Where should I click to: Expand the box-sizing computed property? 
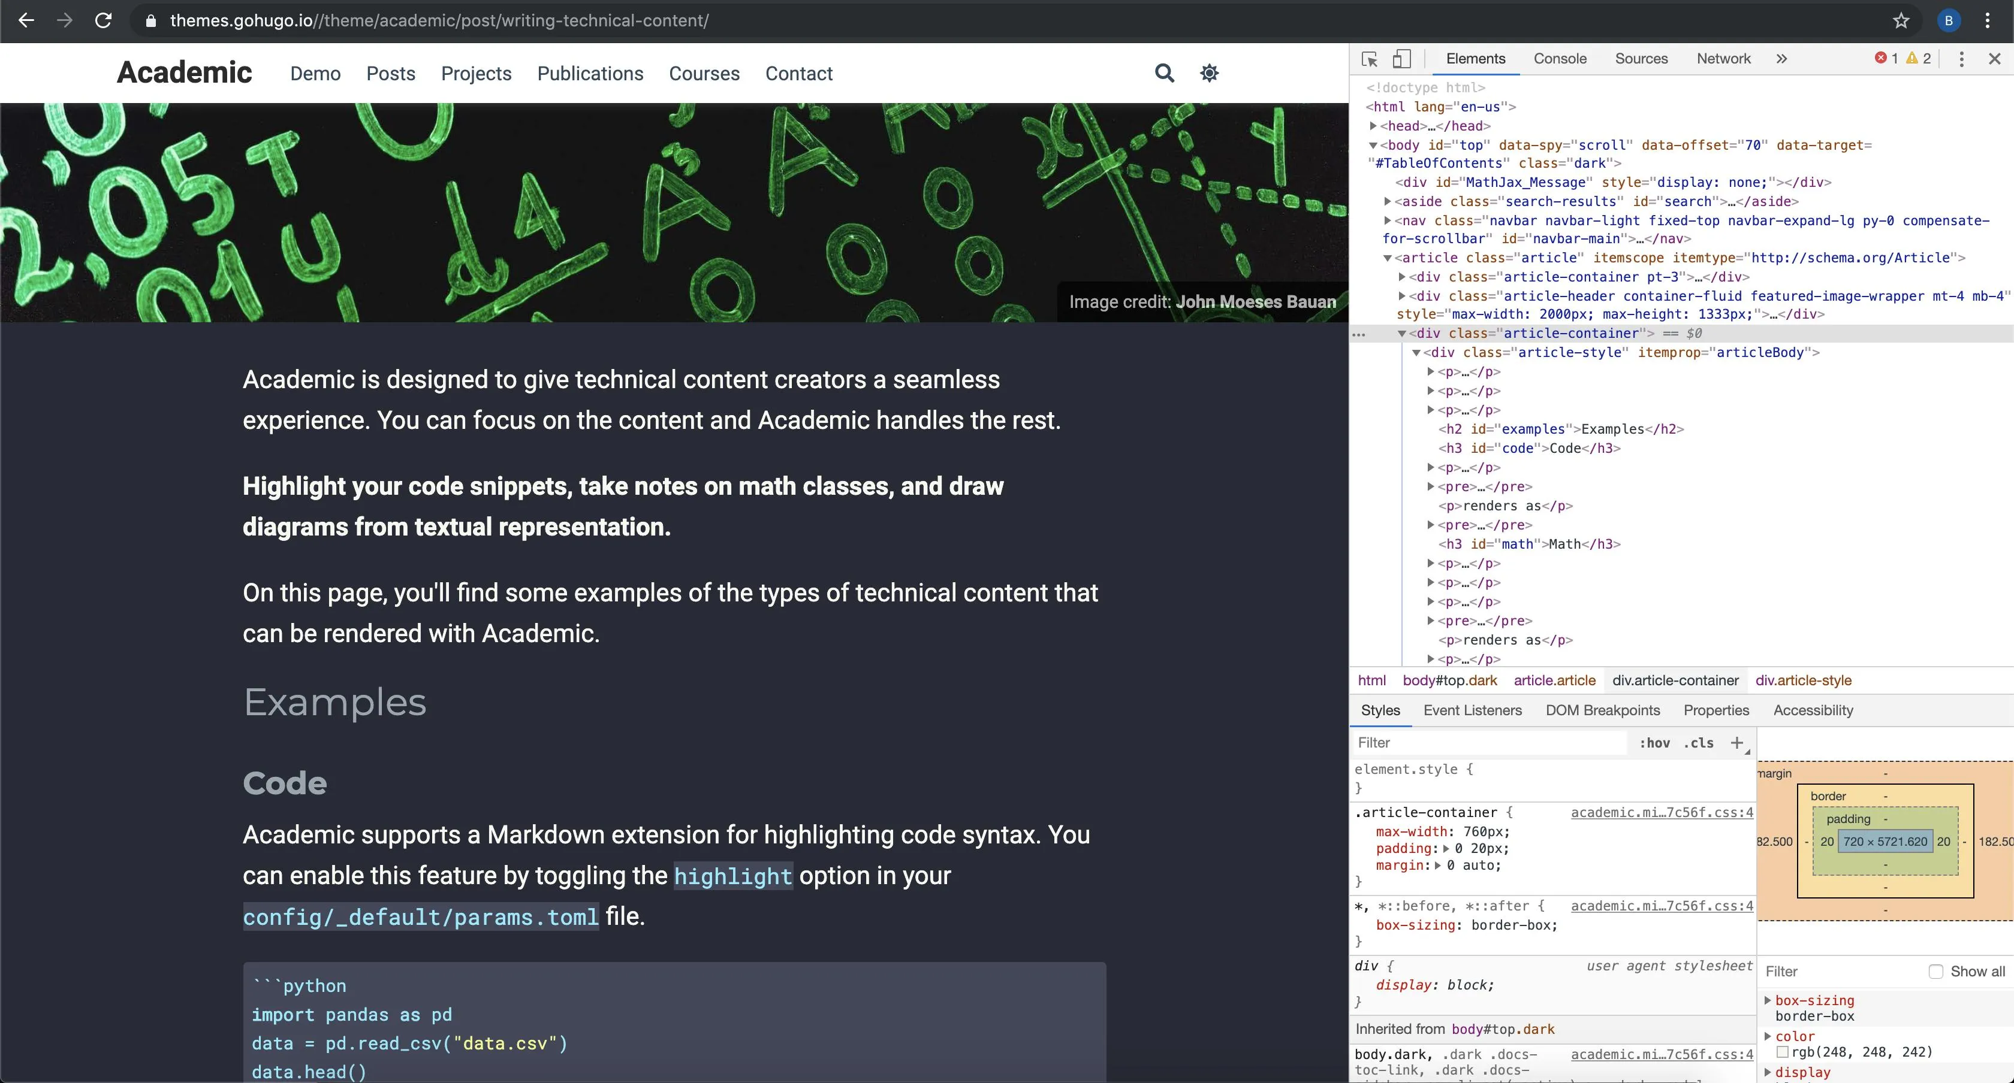1768,1000
